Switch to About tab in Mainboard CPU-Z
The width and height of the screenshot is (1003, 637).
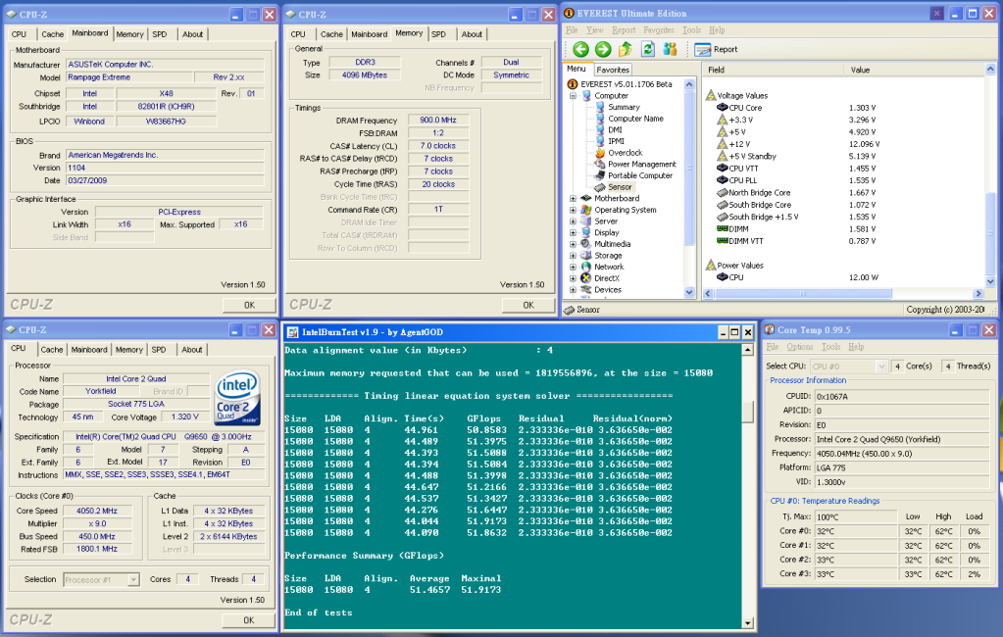pyautogui.click(x=192, y=34)
